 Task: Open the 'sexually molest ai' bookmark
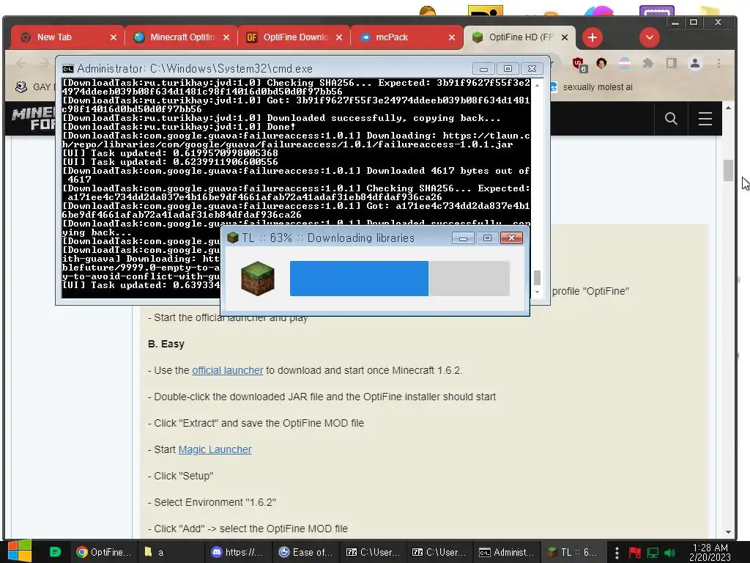(x=591, y=87)
